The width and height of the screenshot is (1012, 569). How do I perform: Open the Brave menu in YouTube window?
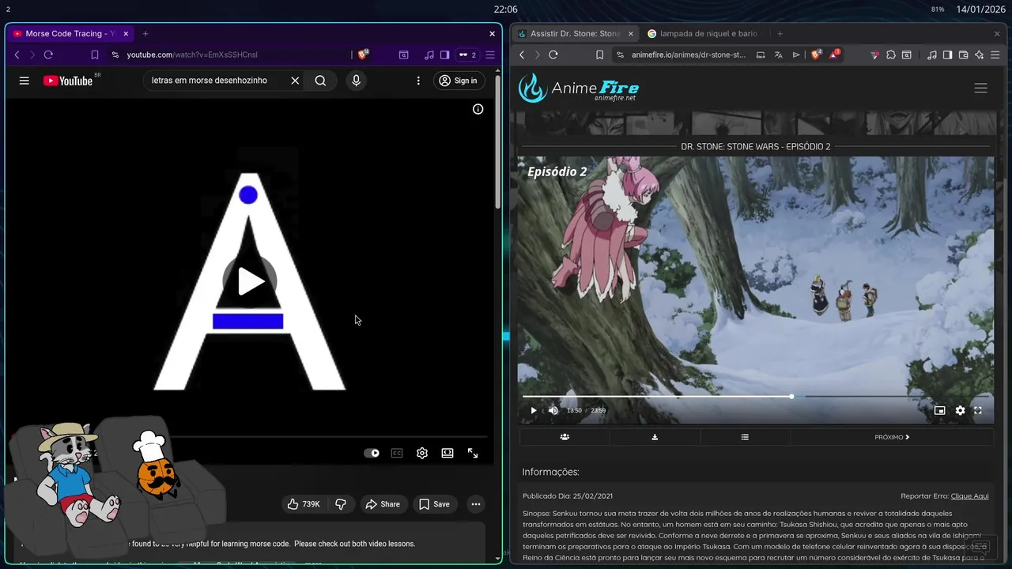pos(489,55)
